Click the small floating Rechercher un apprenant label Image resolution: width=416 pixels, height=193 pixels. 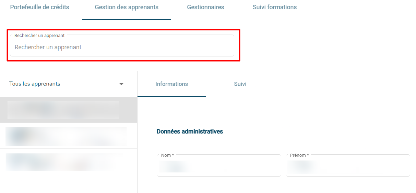point(39,36)
